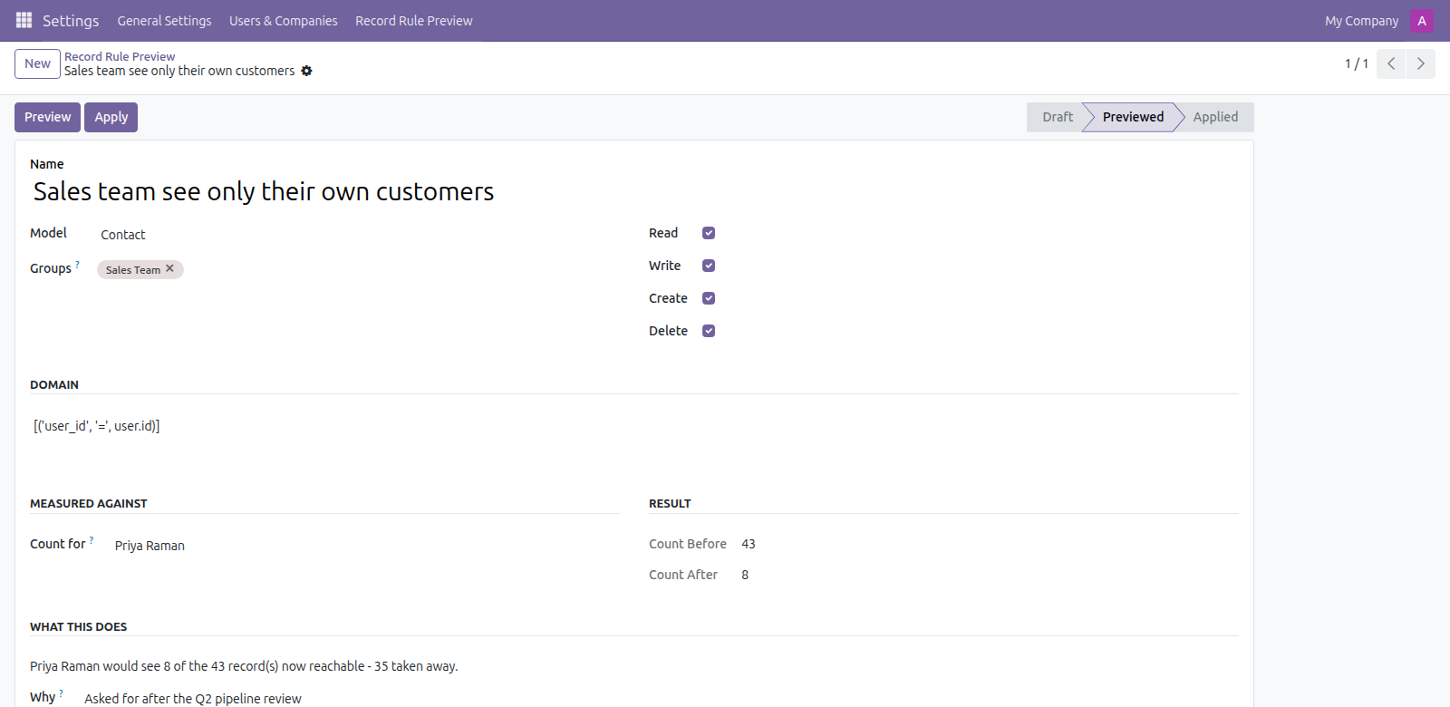Open the apps grid menu icon
The image size is (1450, 707).
tap(24, 20)
